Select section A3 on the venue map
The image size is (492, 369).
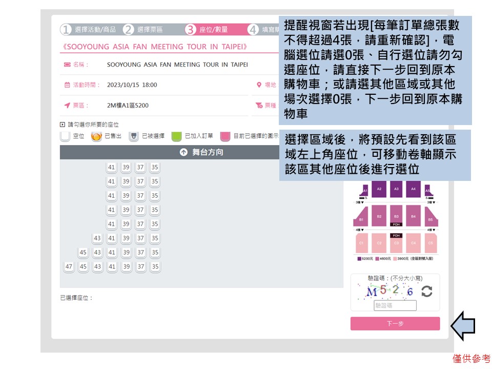pyautogui.click(x=396, y=189)
